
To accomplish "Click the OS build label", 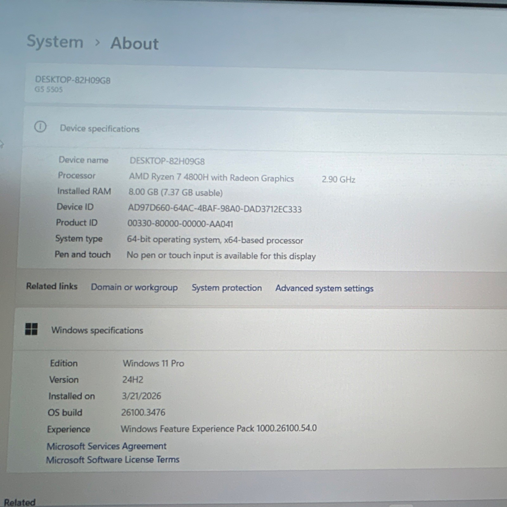I will coord(65,413).
